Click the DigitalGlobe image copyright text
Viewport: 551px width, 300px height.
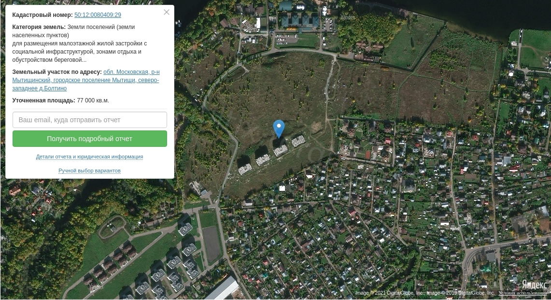pyautogui.click(x=425, y=293)
